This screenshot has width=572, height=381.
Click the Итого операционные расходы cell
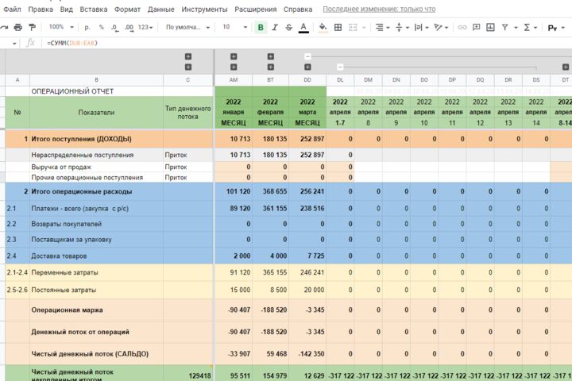click(x=96, y=191)
